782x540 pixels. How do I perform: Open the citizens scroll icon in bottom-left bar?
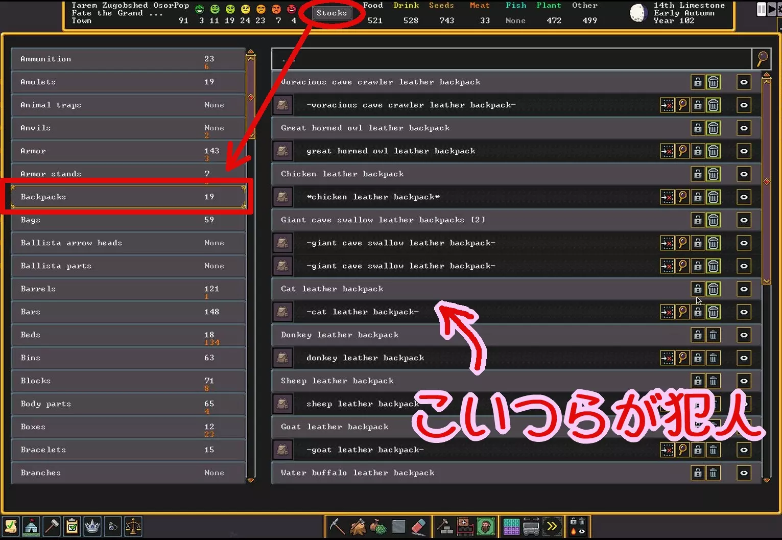tap(11, 526)
